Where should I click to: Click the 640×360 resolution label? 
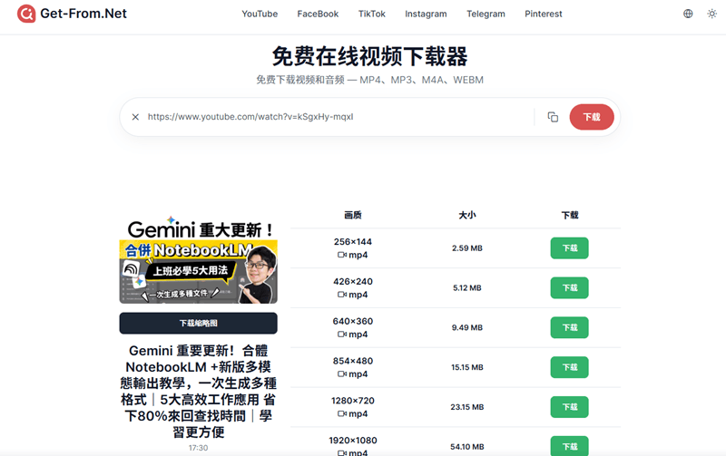coord(353,322)
